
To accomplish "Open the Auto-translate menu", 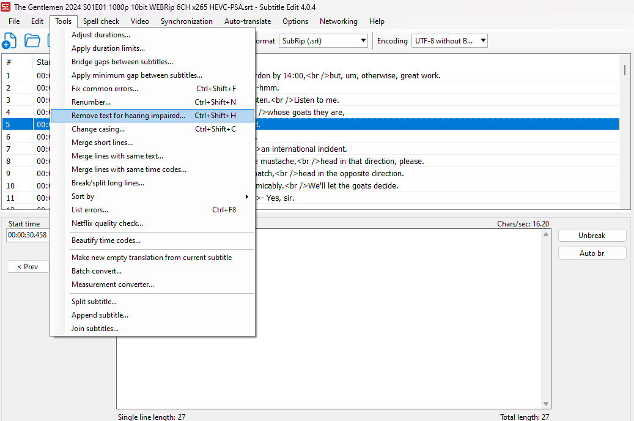I will 248,21.
